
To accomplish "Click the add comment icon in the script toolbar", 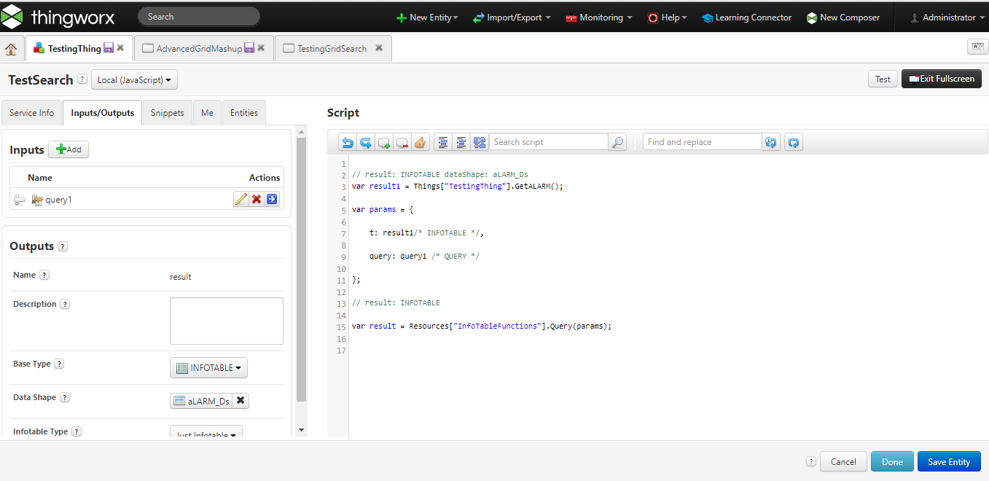I will 384,141.
